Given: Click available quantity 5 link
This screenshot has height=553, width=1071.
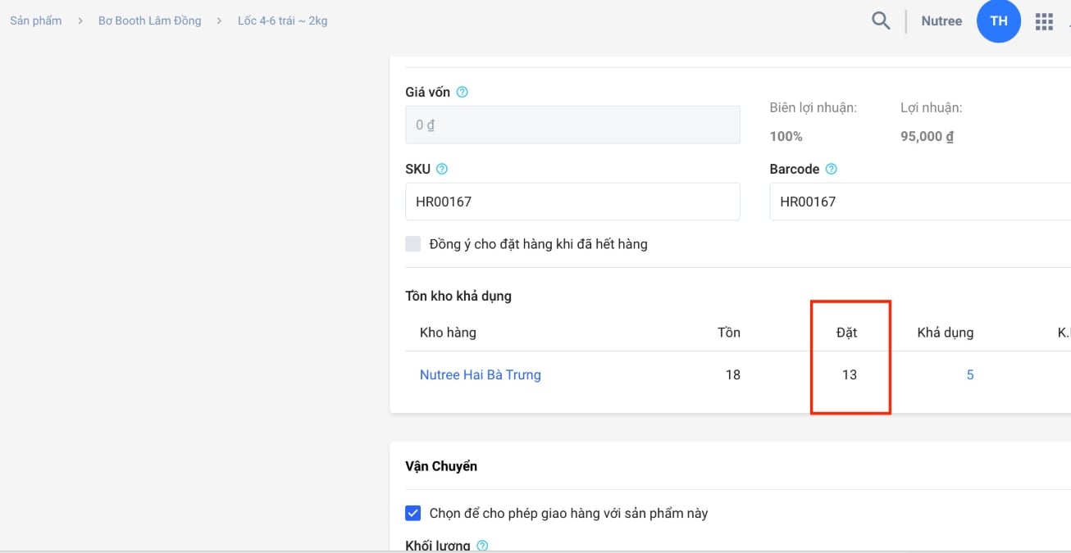Looking at the screenshot, I should coord(969,375).
